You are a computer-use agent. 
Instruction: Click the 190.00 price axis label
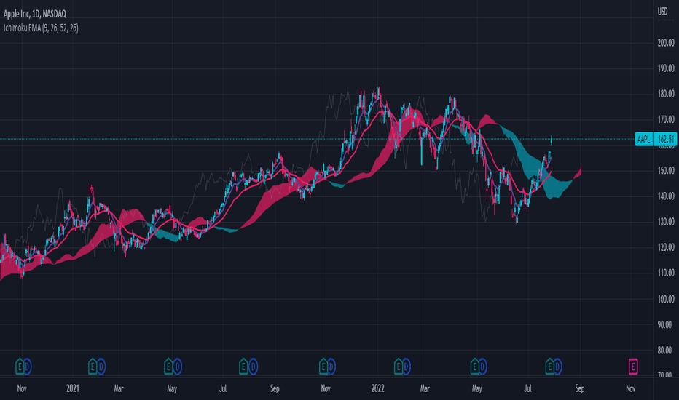point(666,68)
